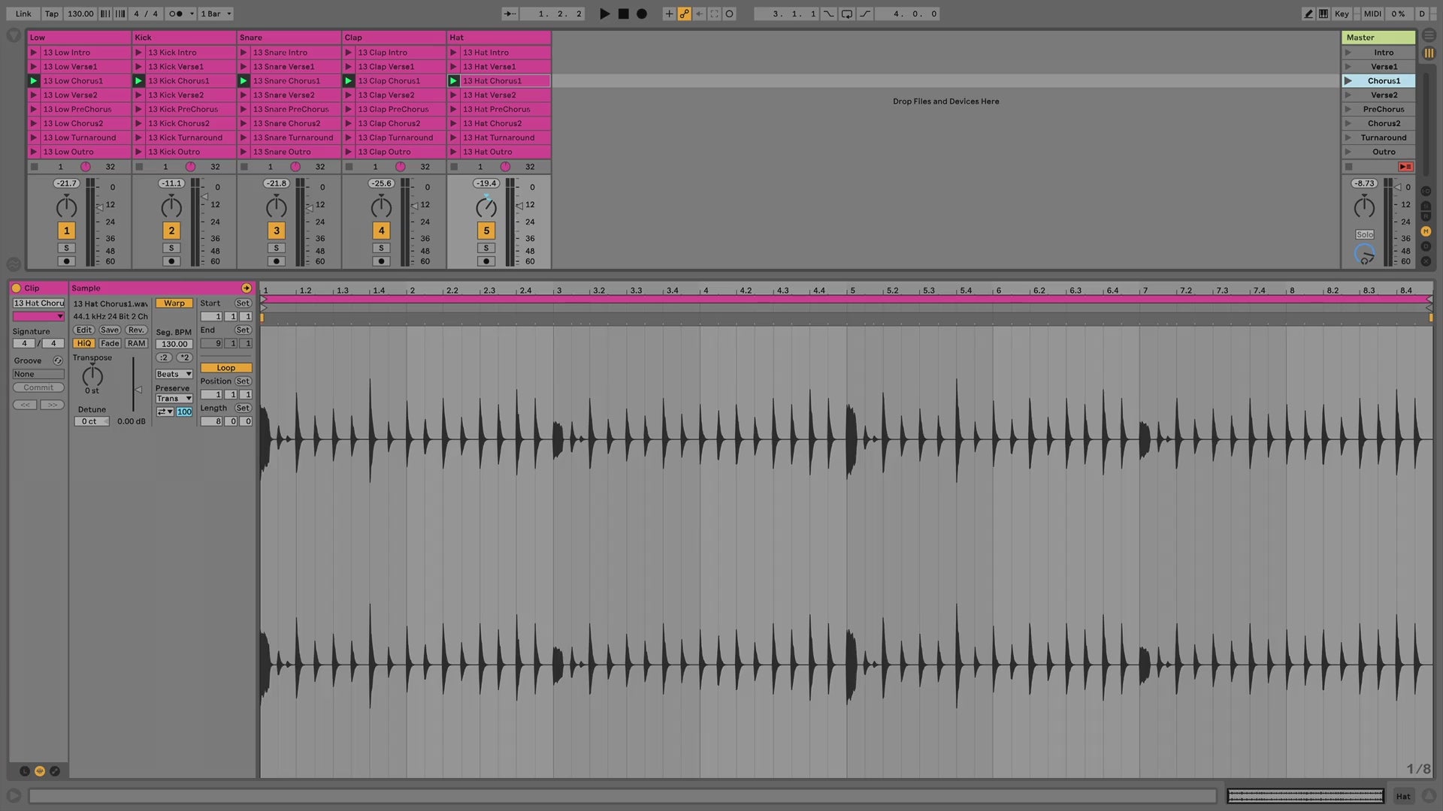Click the 130.00 tempo field
The width and height of the screenshot is (1443, 811).
80,14
